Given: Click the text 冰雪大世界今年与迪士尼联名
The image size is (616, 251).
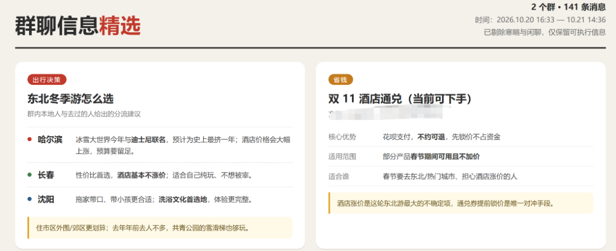Looking at the screenshot, I should tap(120, 139).
